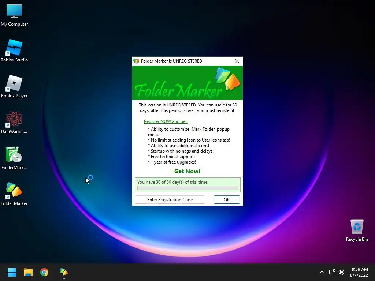
Task: Select the Roblox Player desktop shortcut
Action: pyautogui.click(x=14, y=86)
